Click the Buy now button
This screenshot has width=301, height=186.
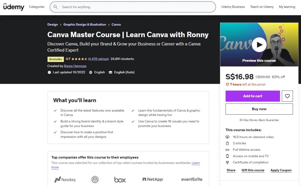259,109
